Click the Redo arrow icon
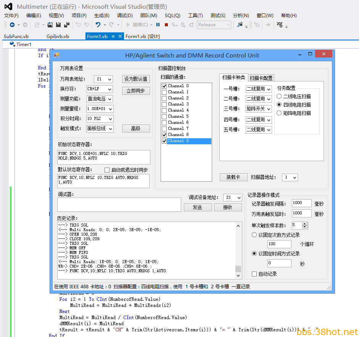Image resolution: width=359 pixels, height=337 pixels. tap(111, 25)
